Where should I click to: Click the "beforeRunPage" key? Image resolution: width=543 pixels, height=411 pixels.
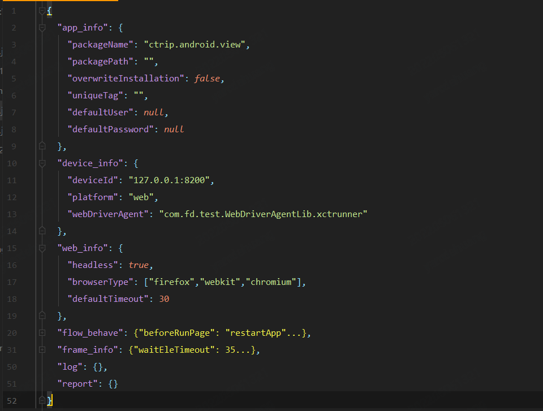click(x=176, y=333)
